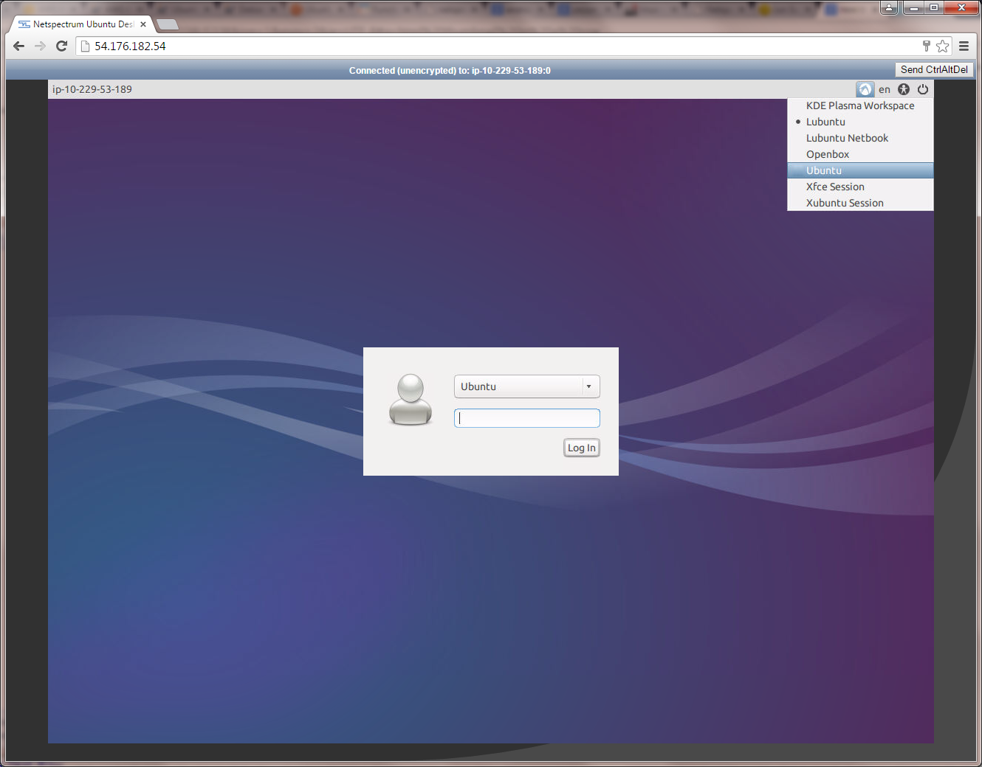The width and height of the screenshot is (982, 767).
Task: Pick the Xubuntu Session entry
Action: [x=860, y=203]
